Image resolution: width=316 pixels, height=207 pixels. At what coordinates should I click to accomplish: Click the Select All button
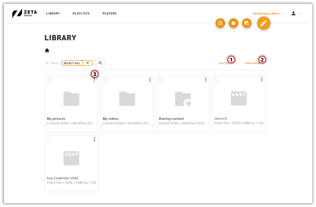tap(72, 63)
